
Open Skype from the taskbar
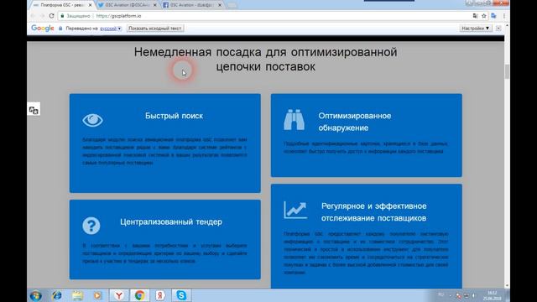[x=181, y=295]
